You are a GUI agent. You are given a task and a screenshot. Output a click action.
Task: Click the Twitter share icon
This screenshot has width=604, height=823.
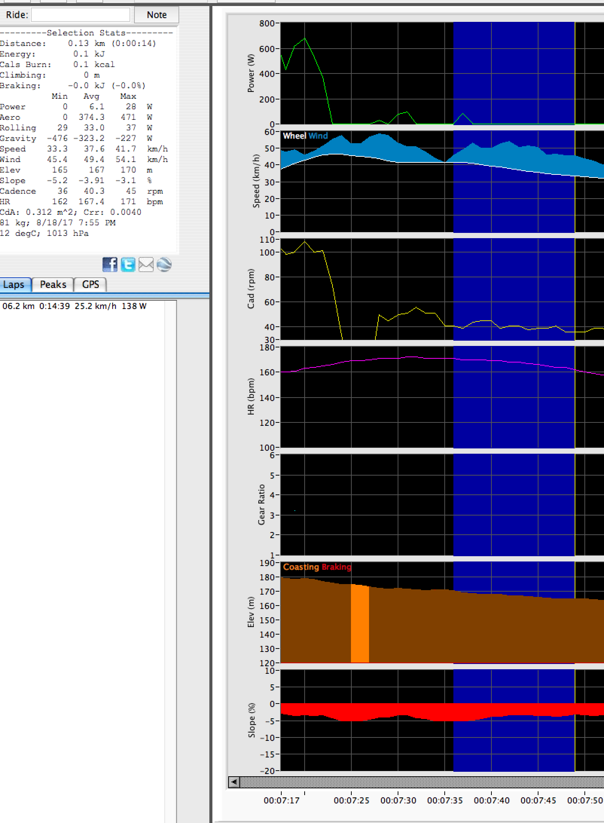[x=128, y=265]
